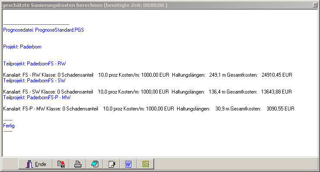Click 'Kanalart: FS-P - MW' text
This screenshot has height=172, width=320.
point(24,109)
